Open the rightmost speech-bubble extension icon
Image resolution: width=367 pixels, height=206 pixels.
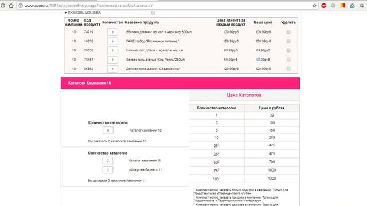click(362, 6)
